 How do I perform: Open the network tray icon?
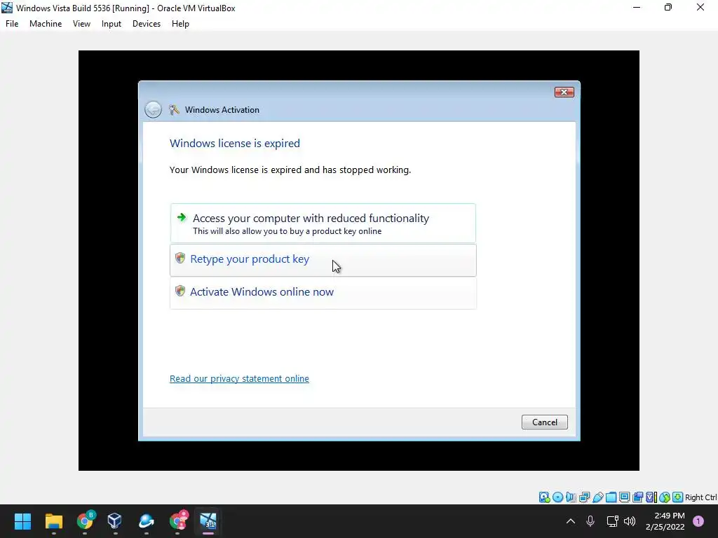(612, 521)
